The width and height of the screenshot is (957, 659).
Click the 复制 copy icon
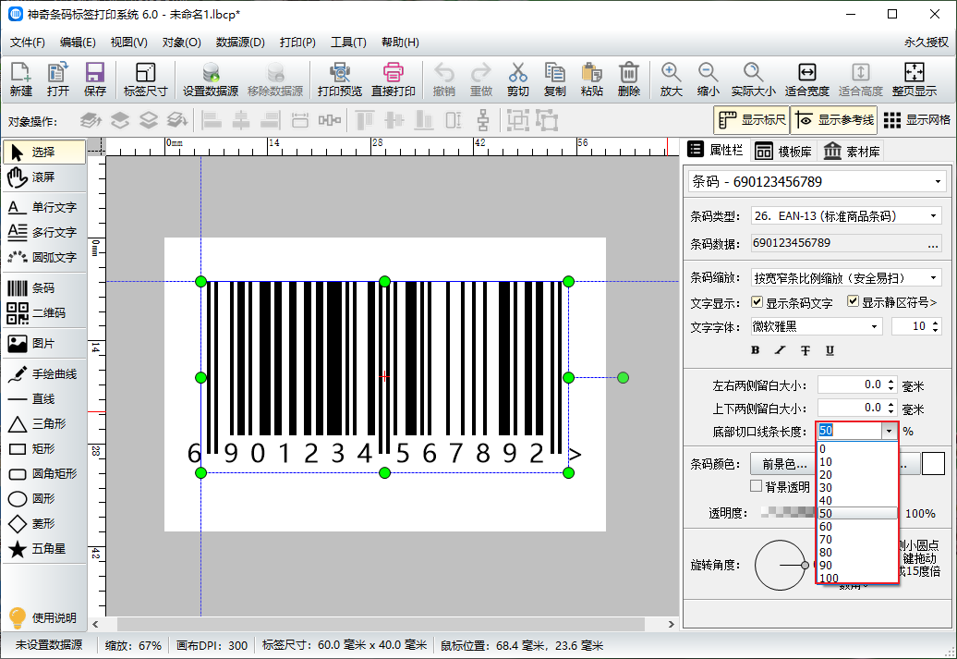click(x=555, y=79)
